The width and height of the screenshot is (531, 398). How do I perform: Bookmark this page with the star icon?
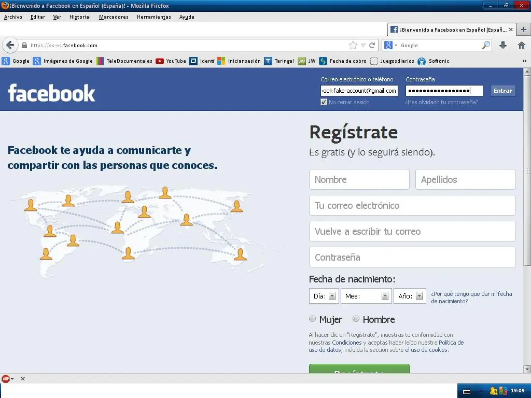coord(353,45)
